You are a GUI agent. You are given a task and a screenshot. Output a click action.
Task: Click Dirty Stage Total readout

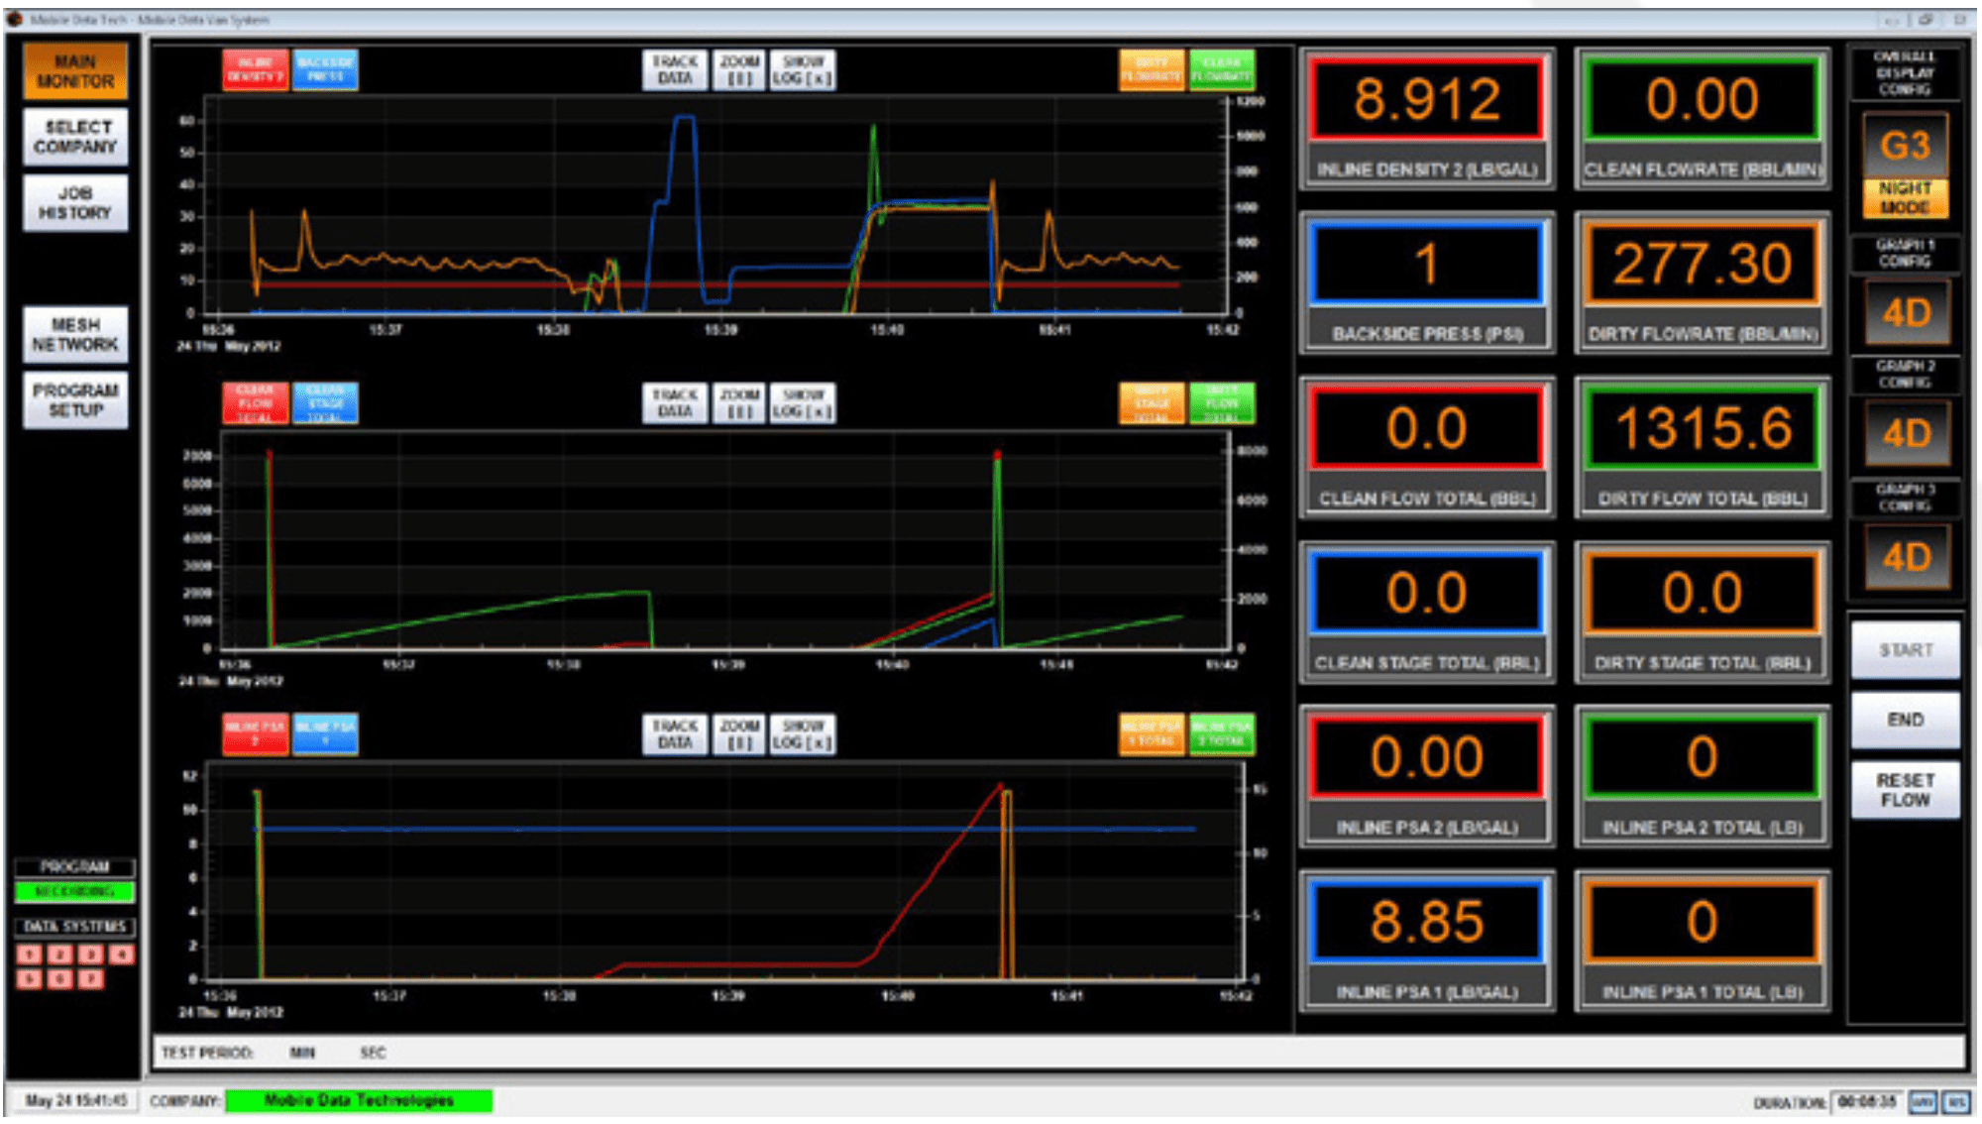click(1703, 593)
